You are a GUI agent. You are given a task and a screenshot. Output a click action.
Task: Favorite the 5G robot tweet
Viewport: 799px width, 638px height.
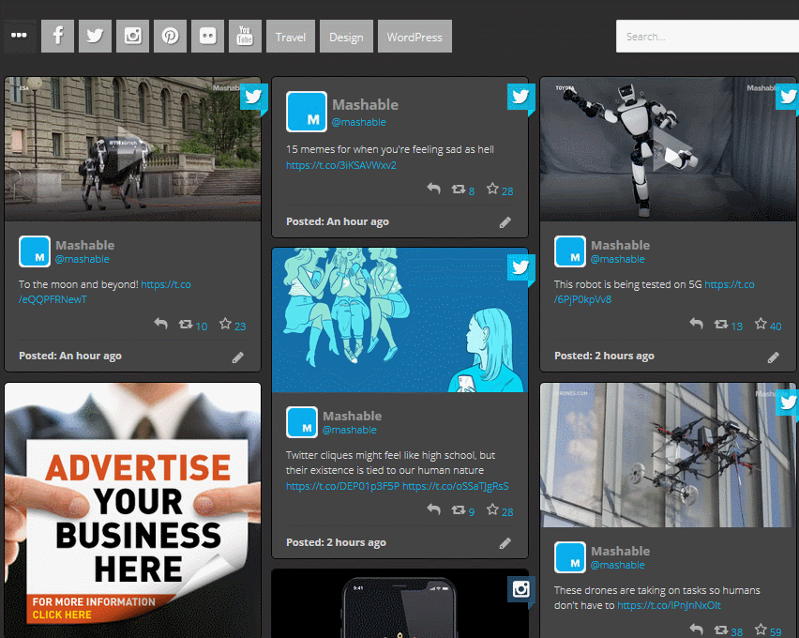tap(761, 324)
